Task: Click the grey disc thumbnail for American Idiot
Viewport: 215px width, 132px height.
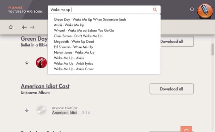Action: point(41,110)
